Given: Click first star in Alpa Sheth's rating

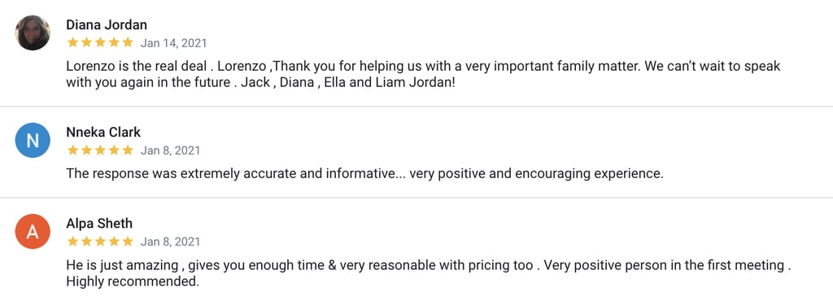Looking at the screenshot, I should coord(72,242).
